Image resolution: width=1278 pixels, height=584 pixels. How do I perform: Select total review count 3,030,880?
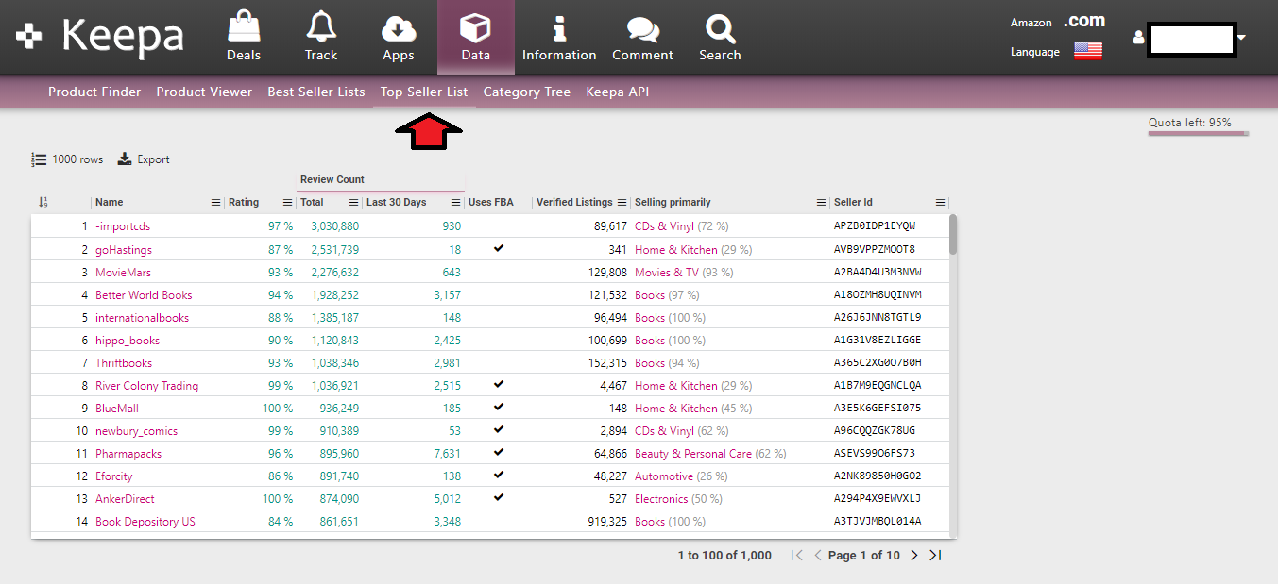335,226
